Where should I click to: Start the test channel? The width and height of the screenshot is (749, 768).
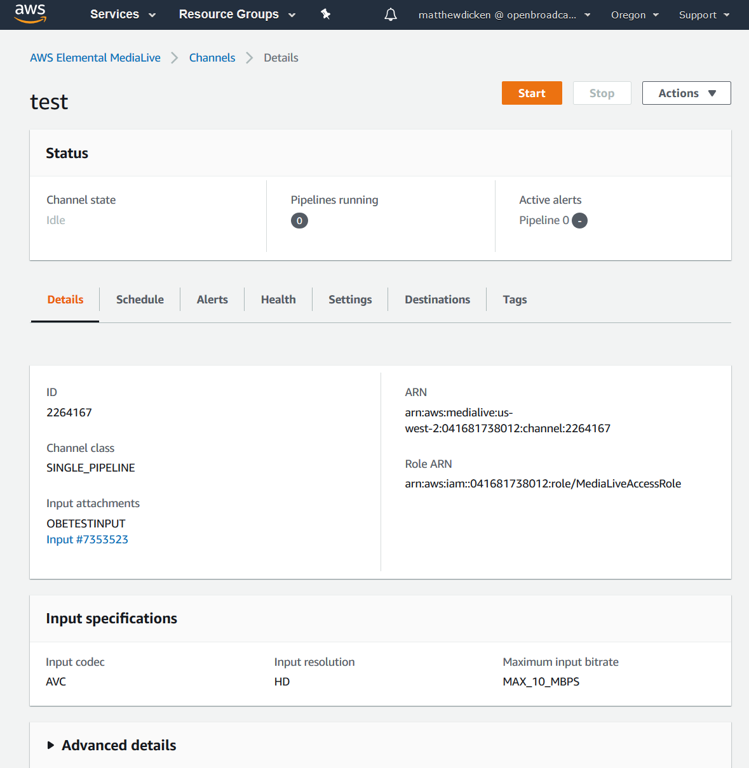tap(532, 93)
